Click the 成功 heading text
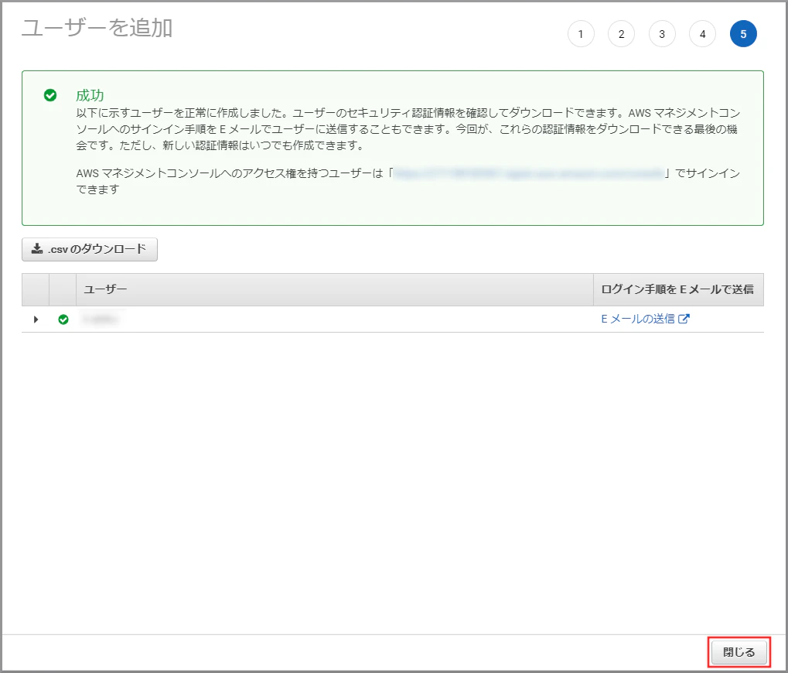The width and height of the screenshot is (788, 673). [90, 95]
